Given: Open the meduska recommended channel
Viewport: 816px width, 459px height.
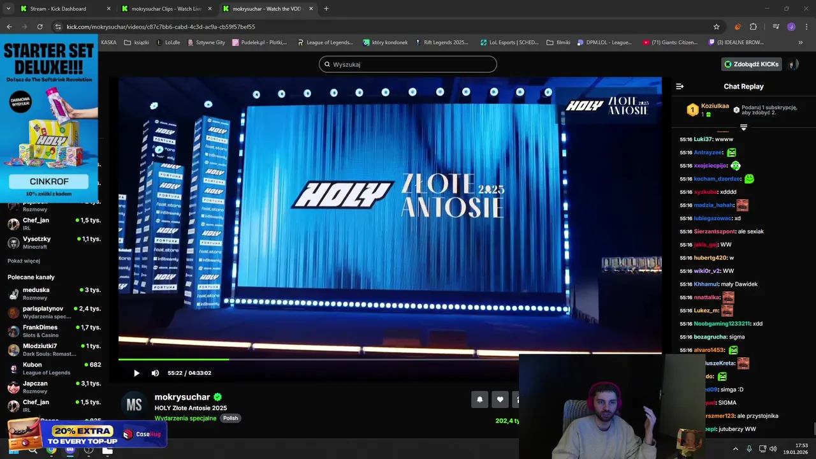Looking at the screenshot, I should tap(54, 293).
